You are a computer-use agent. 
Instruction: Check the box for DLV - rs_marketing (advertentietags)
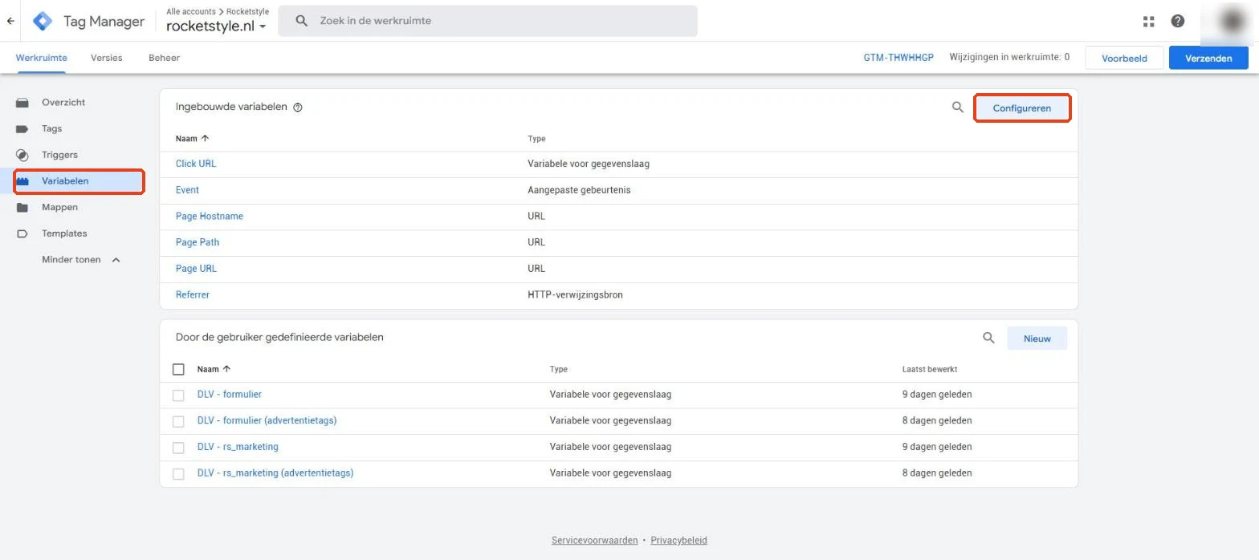point(178,474)
